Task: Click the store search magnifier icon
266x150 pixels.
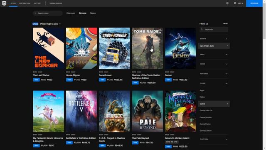Action: click(35, 13)
